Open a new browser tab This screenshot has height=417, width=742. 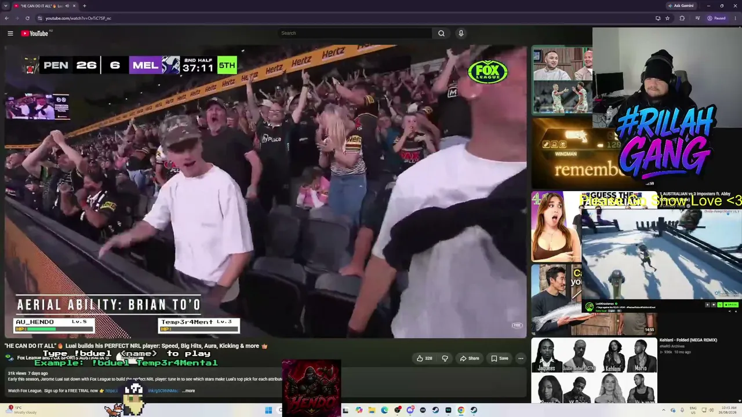(84, 6)
